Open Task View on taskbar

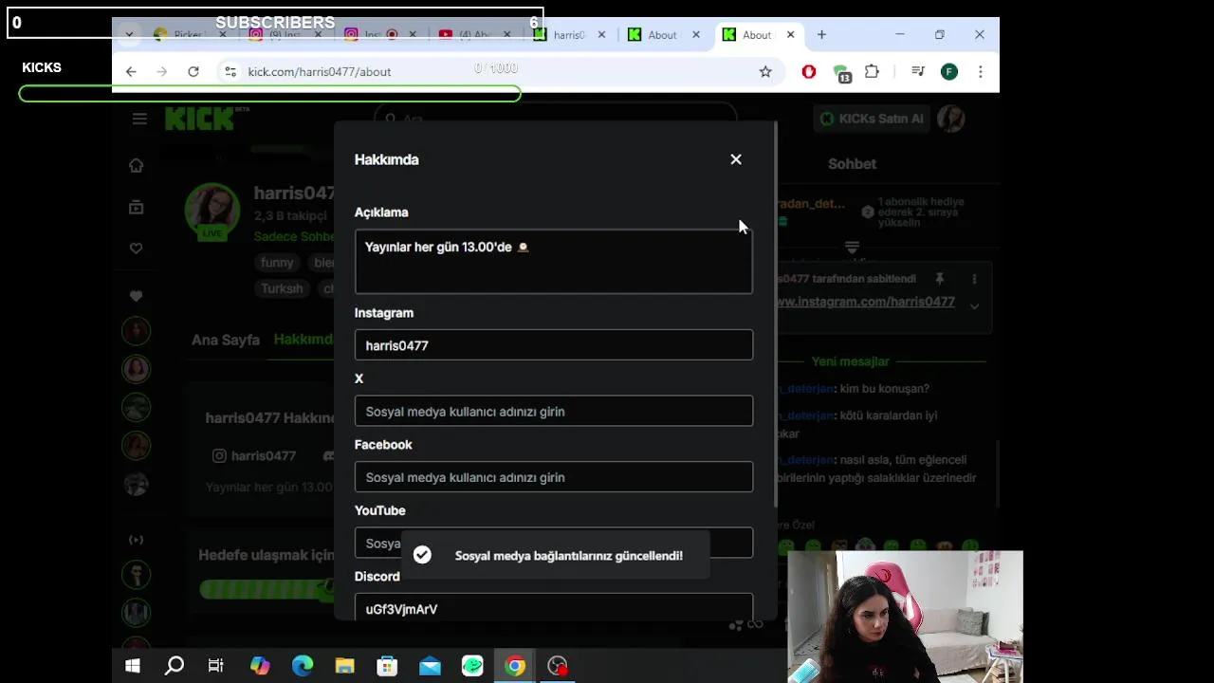tap(216, 666)
